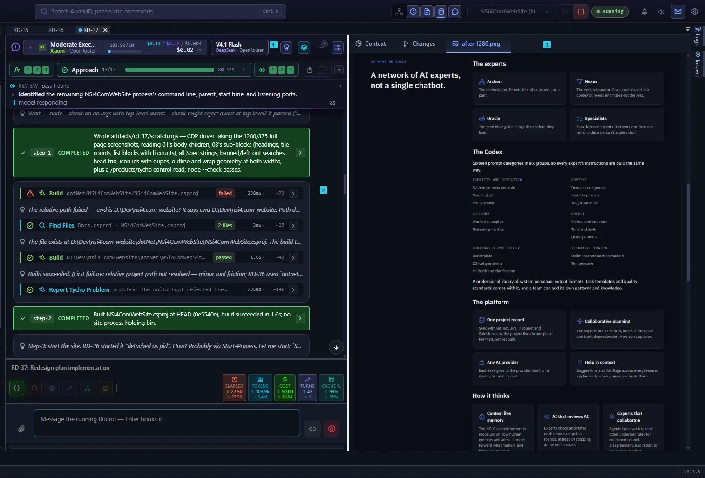This screenshot has height=478, width=705.
Task: Expand the passed Build row
Action: point(293,257)
